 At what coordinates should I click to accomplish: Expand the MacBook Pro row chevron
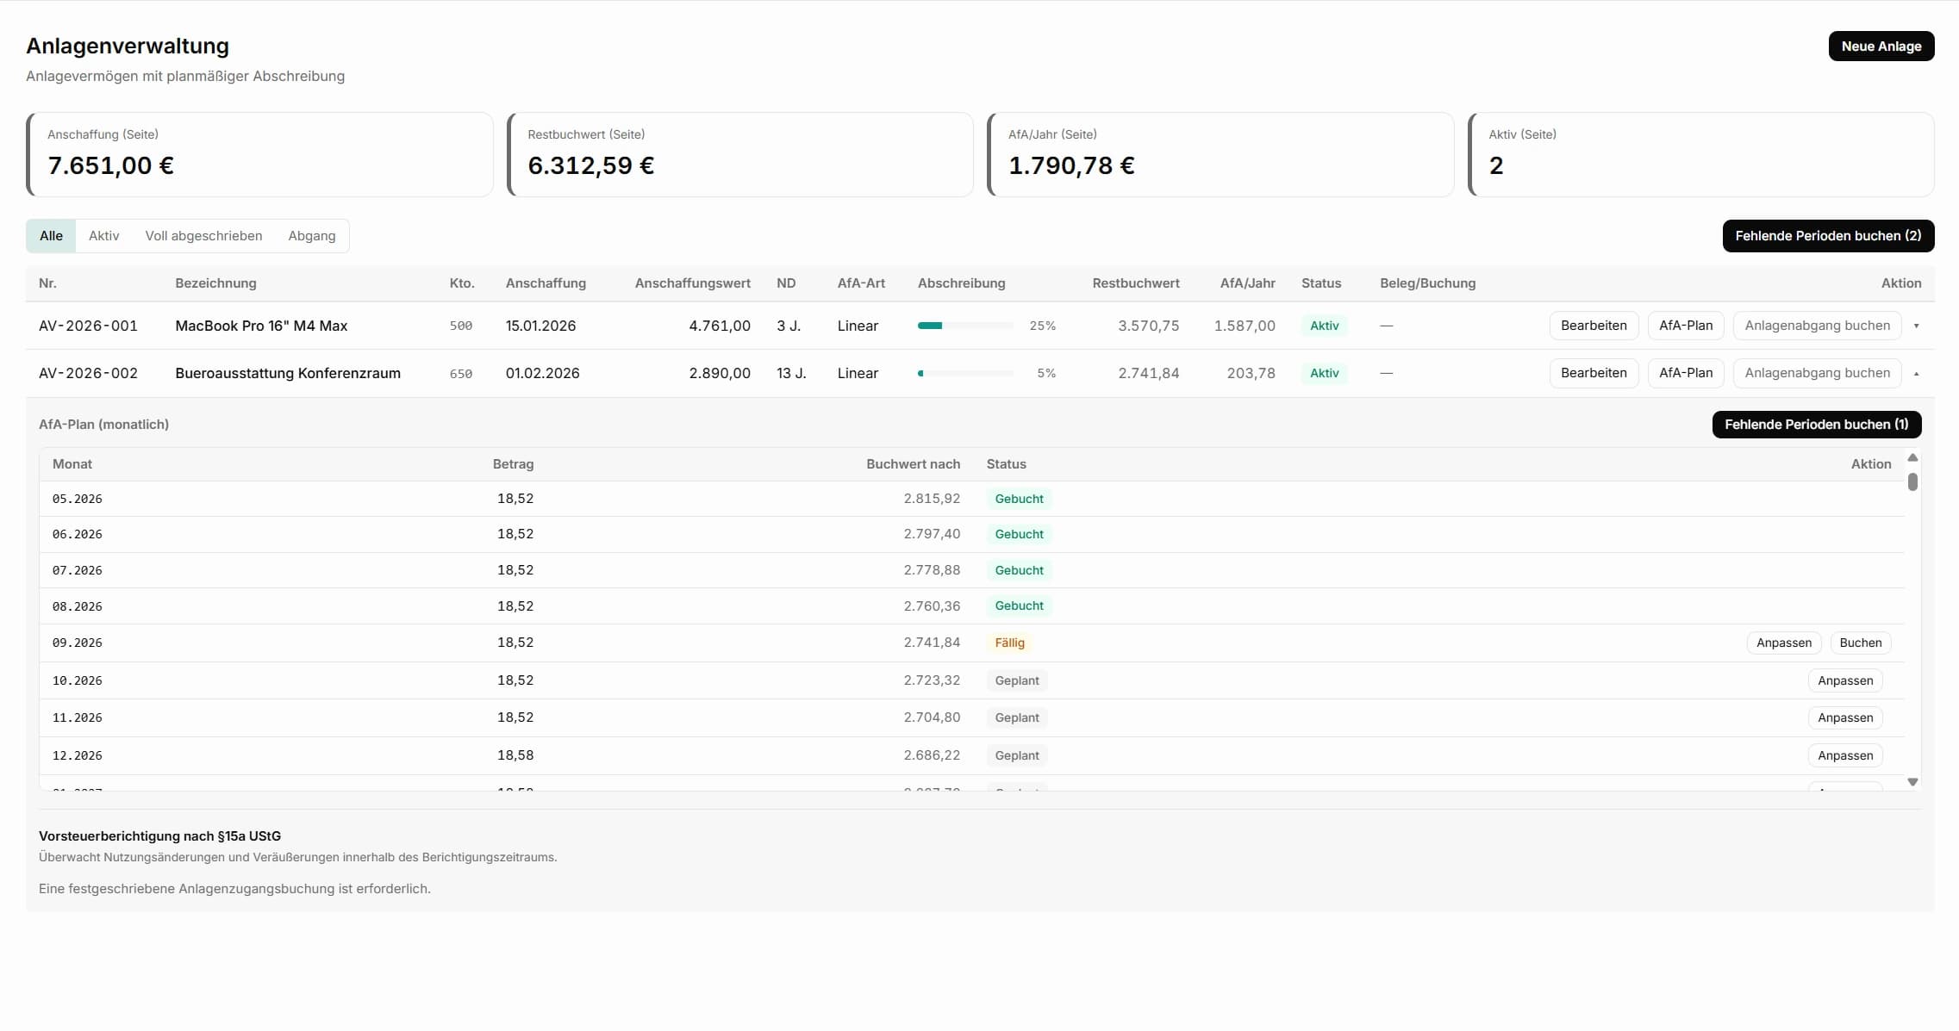[1916, 326]
